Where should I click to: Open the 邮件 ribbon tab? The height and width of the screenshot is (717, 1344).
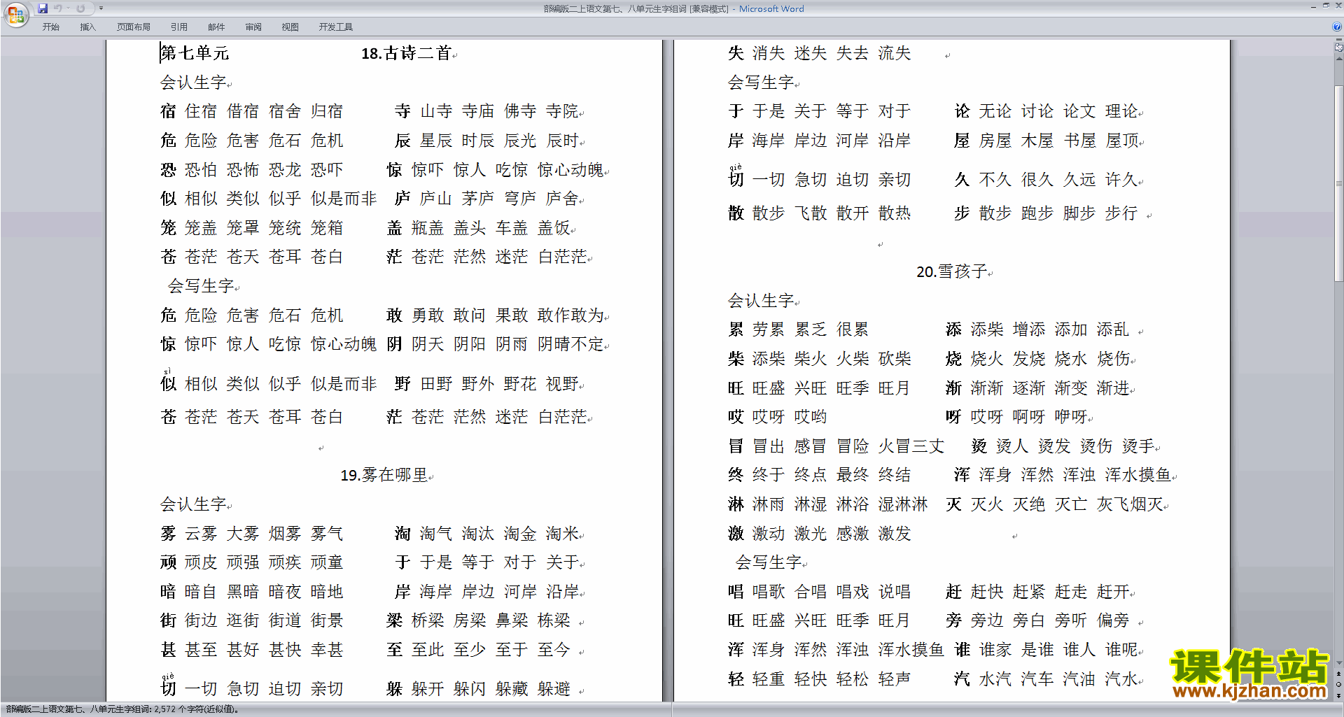(216, 27)
